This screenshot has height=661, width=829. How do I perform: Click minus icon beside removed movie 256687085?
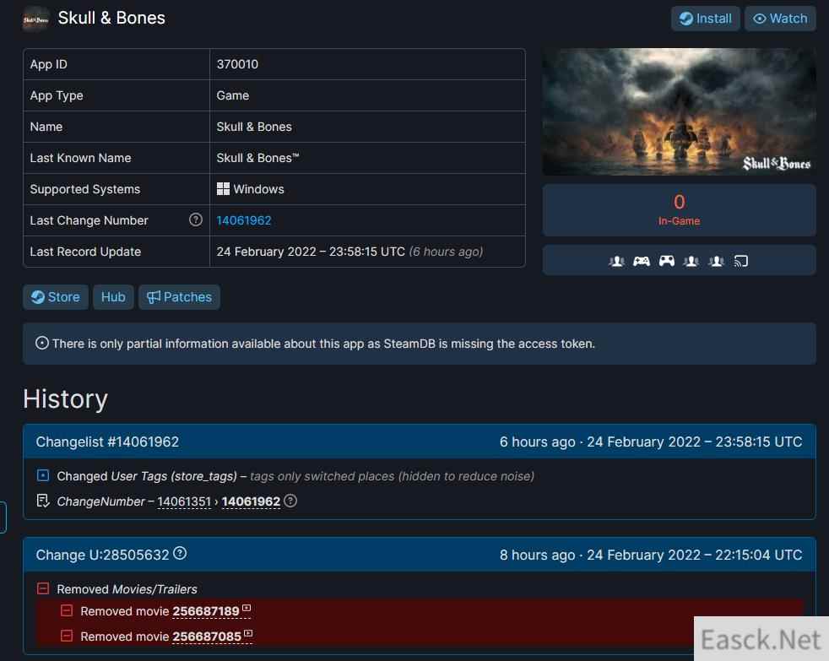pyautogui.click(x=67, y=636)
